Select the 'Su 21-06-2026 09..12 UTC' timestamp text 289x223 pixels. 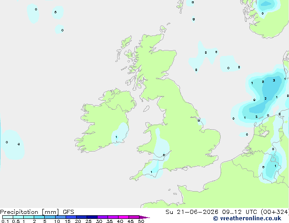pyautogui.click(x=211, y=212)
